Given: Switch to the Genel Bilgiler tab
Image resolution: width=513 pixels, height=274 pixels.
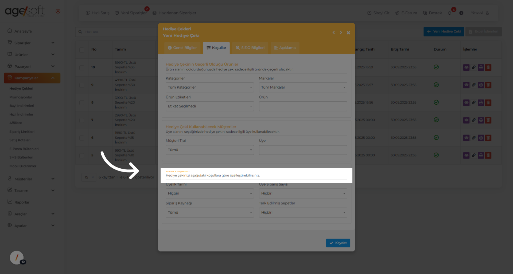Looking at the screenshot, I should click(x=182, y=48).
